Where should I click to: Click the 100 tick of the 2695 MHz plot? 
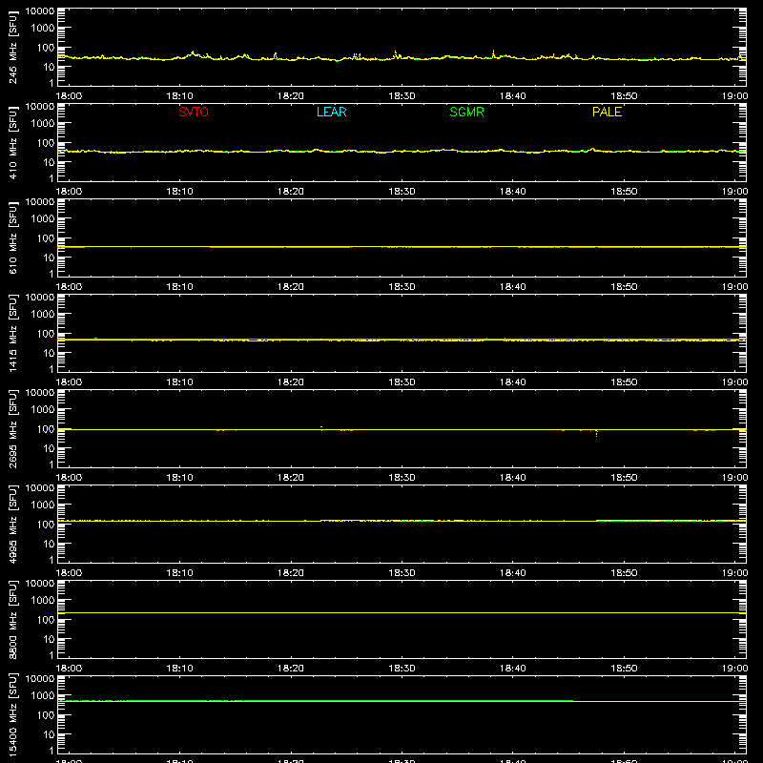point(46,429)
